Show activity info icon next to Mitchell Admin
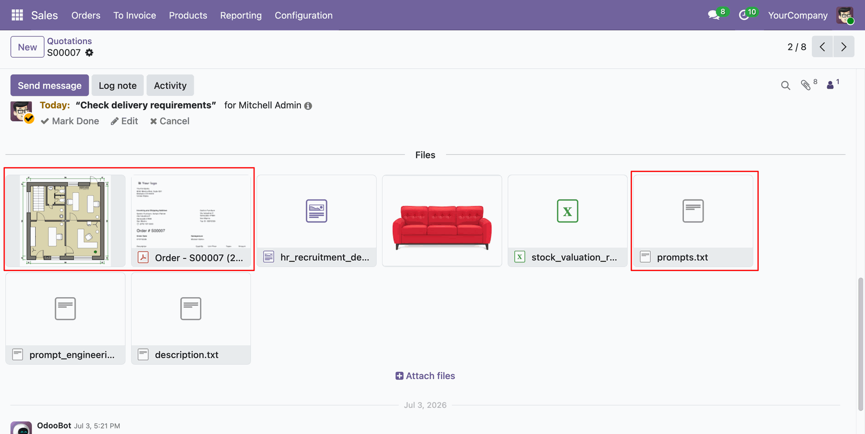This screenshot has height=434, width=865. [308, 106]
